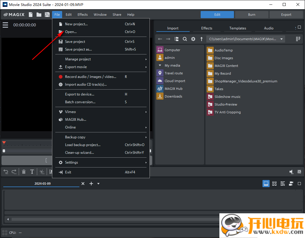Click the speaker volume icon above the timeline
This screenshot has height=238, width=305.
pos(291,172)
